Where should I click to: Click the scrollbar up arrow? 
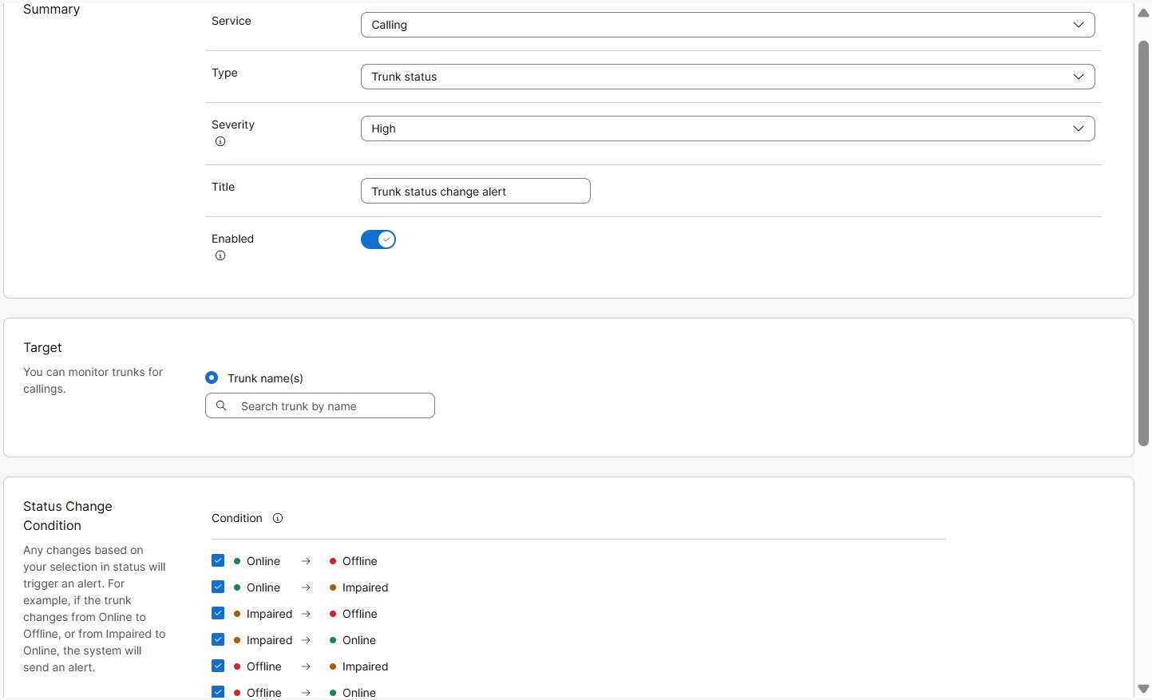[x=1143, y=13]
